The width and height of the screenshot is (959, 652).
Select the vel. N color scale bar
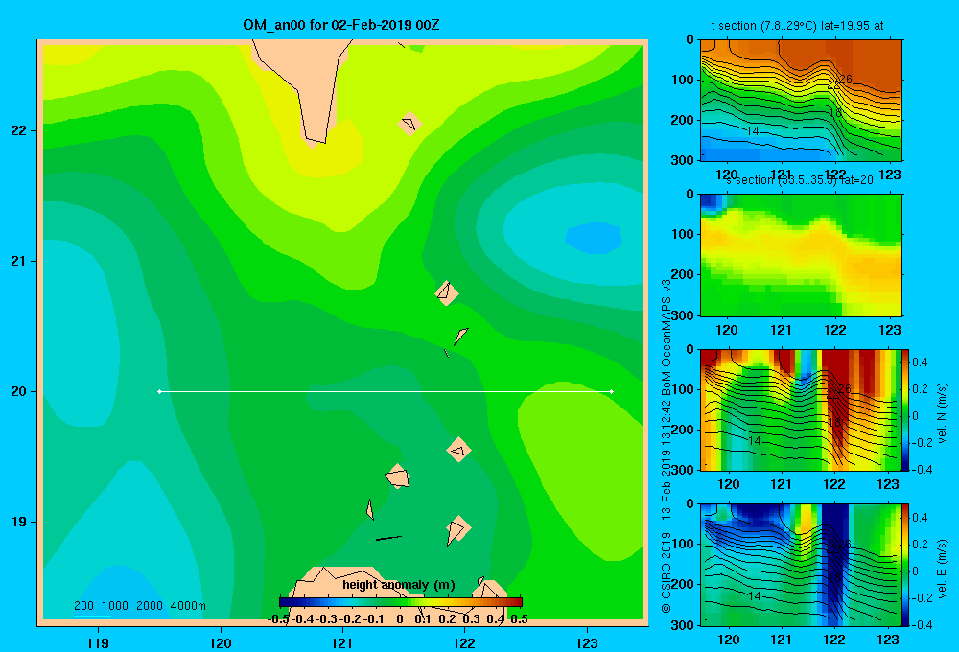(905, 409)
